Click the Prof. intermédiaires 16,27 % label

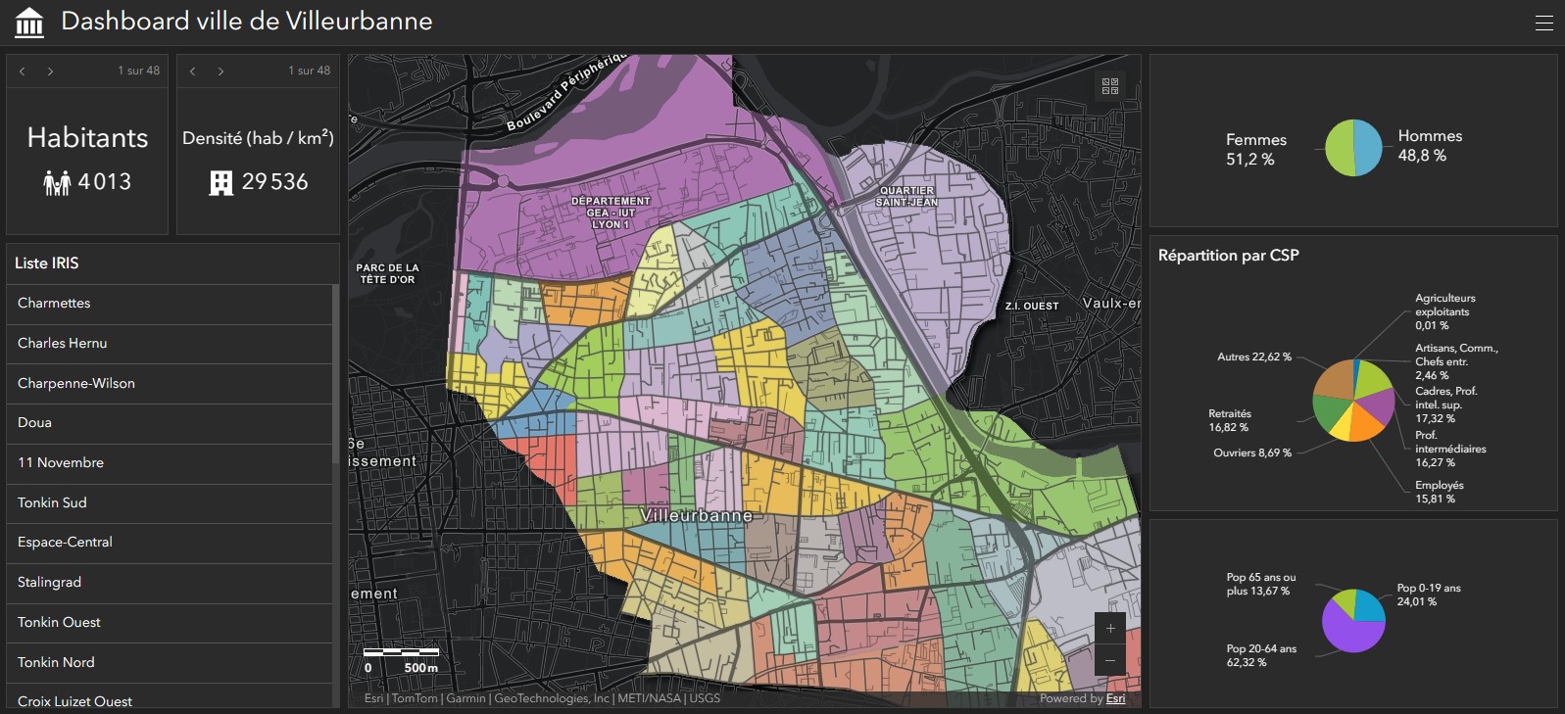click(x=1450, y=449)
